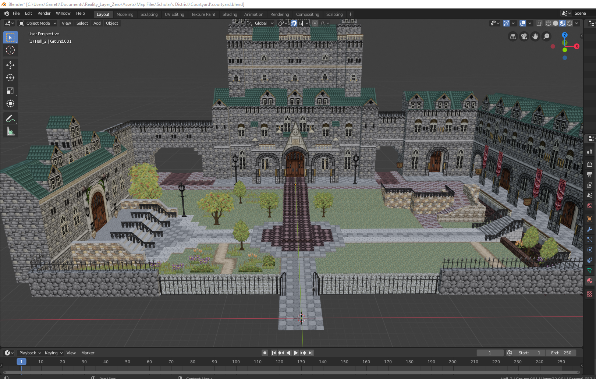Viewport: 596px width, 379px height.
Task: Switch perspective/orthographic with grid icon
Action: [513, 36]
